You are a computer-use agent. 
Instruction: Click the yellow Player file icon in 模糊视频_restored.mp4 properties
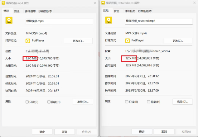[109, 21]
